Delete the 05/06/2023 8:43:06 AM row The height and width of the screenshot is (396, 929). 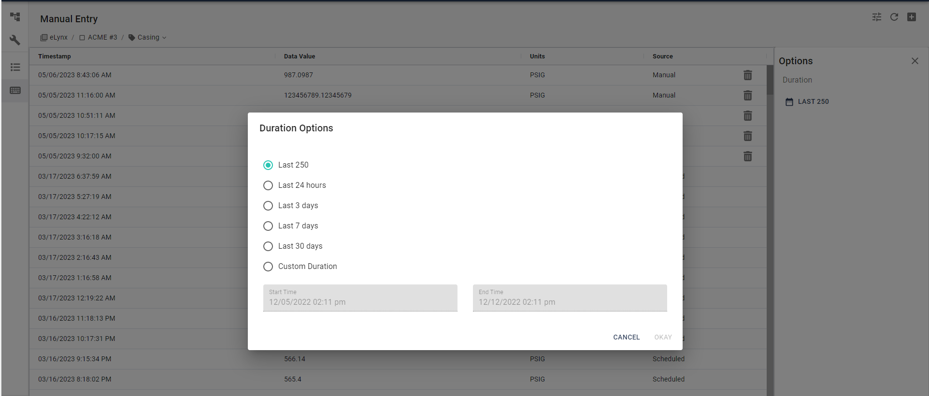coord(748,75)
